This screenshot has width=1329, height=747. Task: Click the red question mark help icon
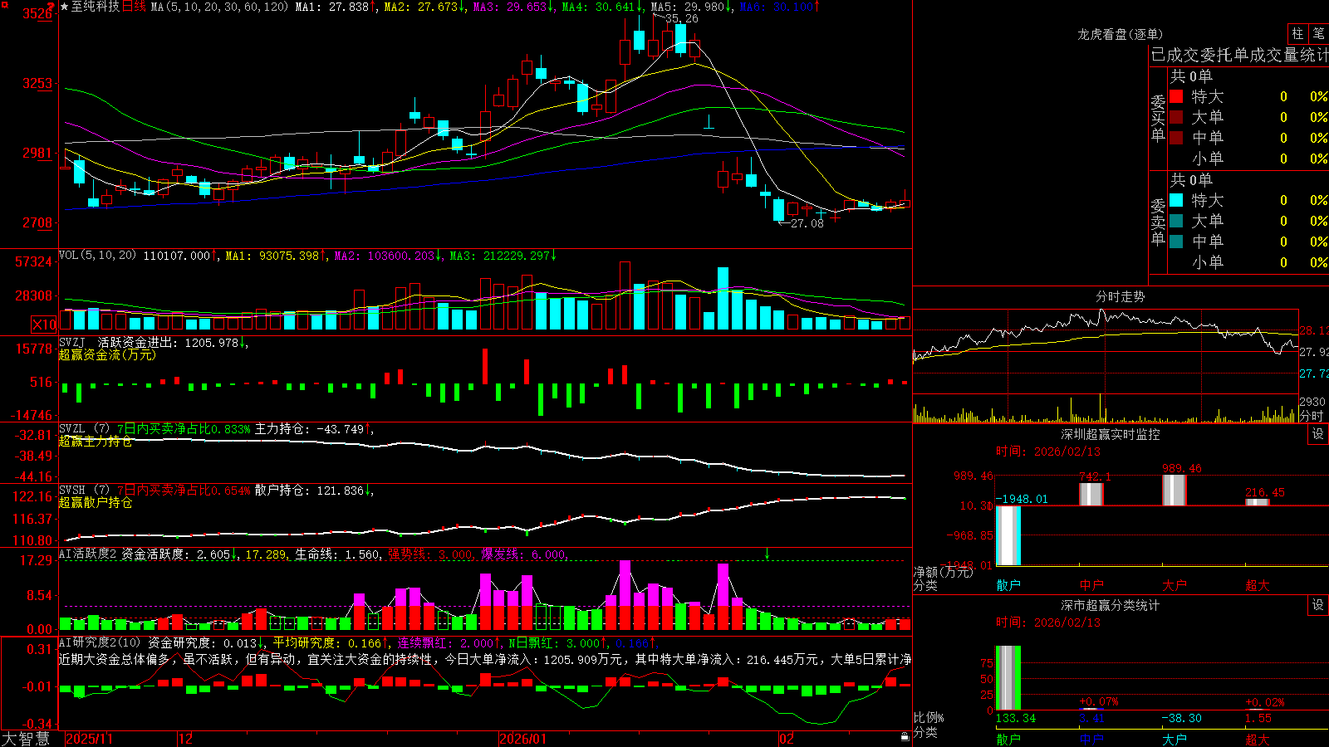(51, 7)
